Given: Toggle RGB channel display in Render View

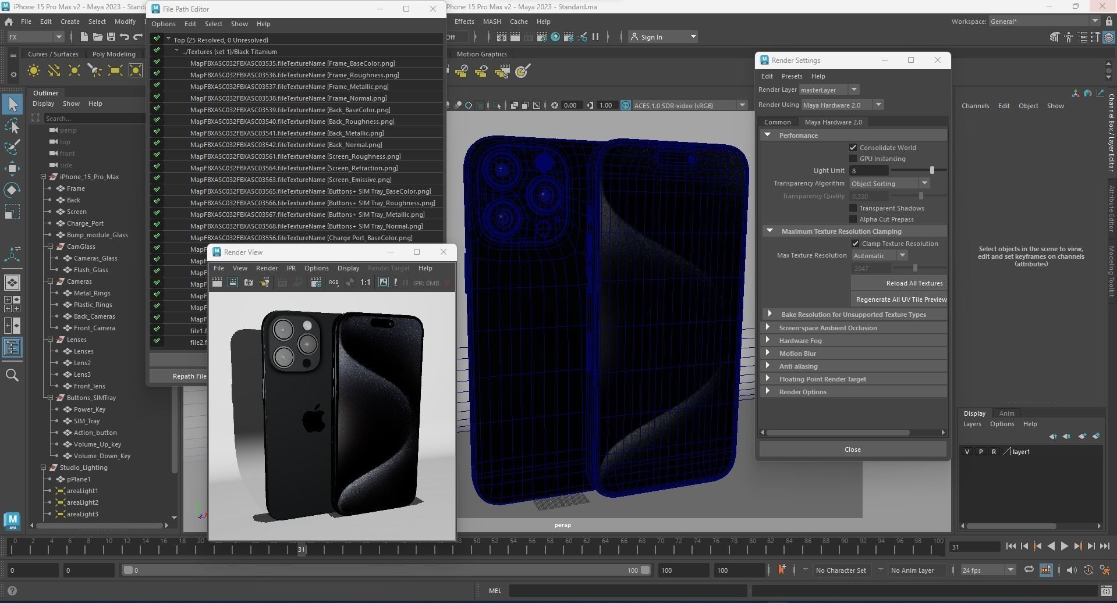Looking at the screenshot, I should (334, 283).
